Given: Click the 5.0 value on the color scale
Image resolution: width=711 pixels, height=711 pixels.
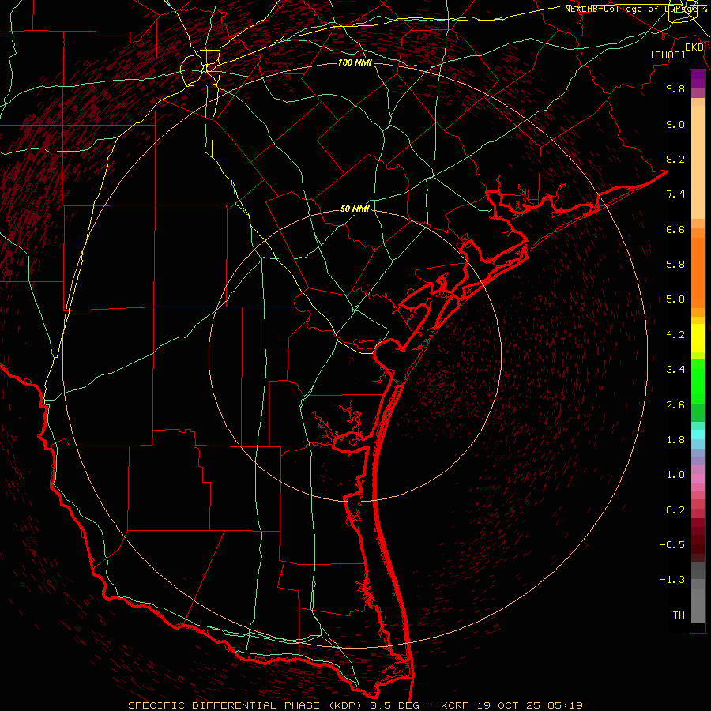Looking at the screenshot, I should [x=675, y=299].
